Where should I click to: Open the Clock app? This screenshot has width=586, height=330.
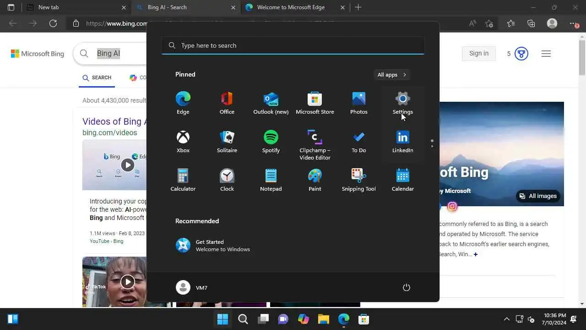[227, 180]
